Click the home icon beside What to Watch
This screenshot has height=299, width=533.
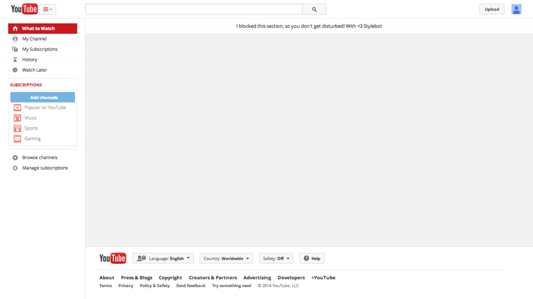pos(15,29)
